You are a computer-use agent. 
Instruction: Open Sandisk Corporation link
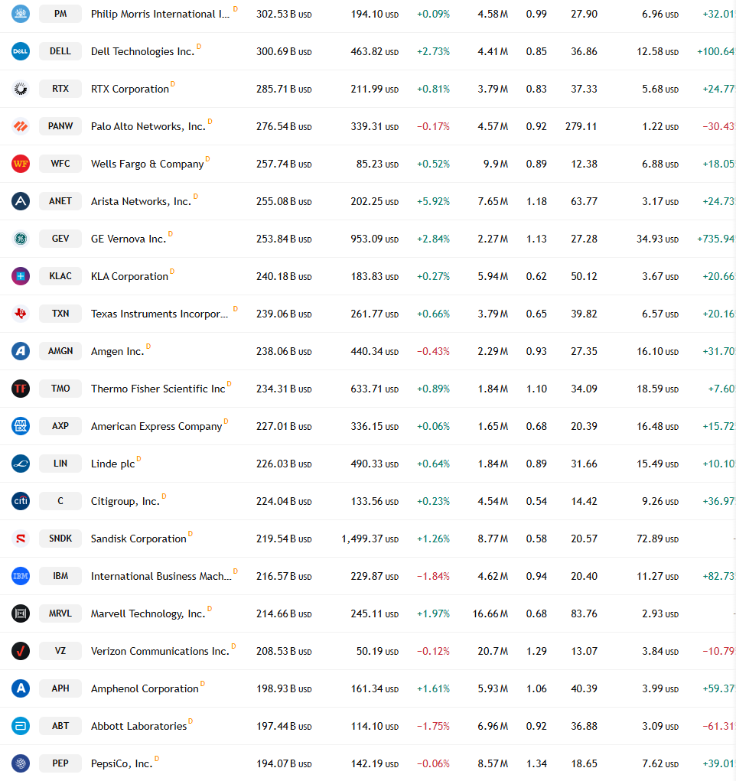(x=138, y=539)
